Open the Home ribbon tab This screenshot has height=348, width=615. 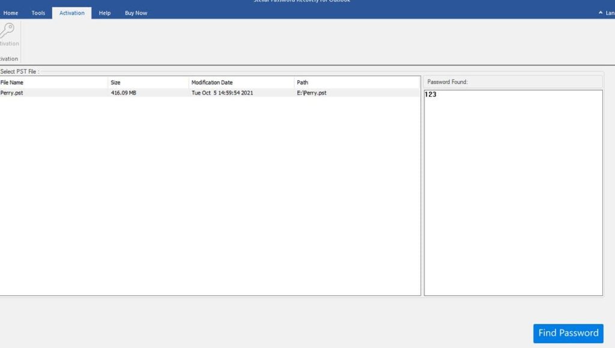pos(10,13)
